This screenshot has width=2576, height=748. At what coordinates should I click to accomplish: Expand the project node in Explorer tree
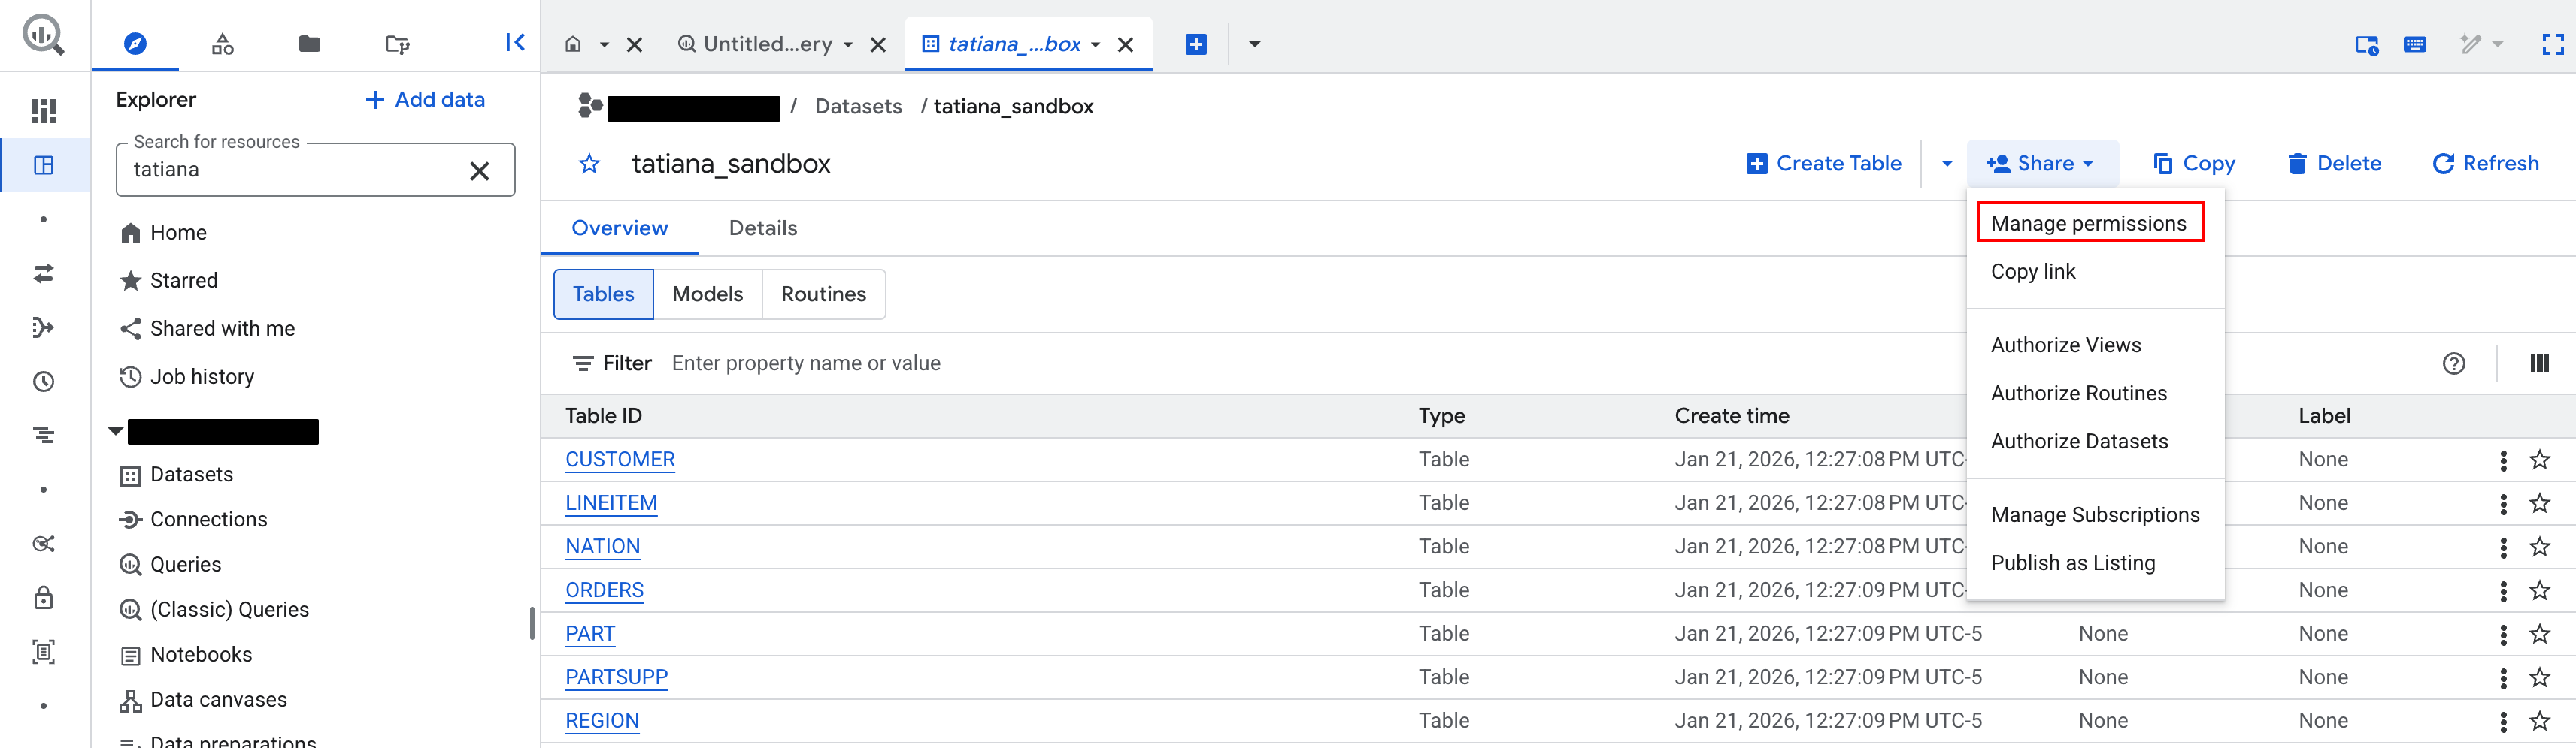114,430
